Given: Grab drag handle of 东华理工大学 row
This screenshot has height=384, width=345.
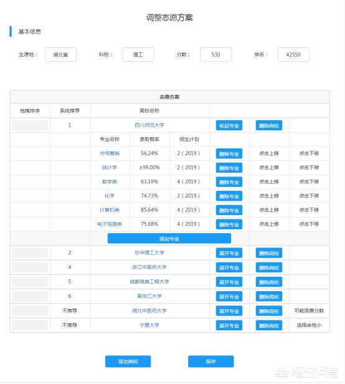Looking at the screenshot, I should coord(30,252).
